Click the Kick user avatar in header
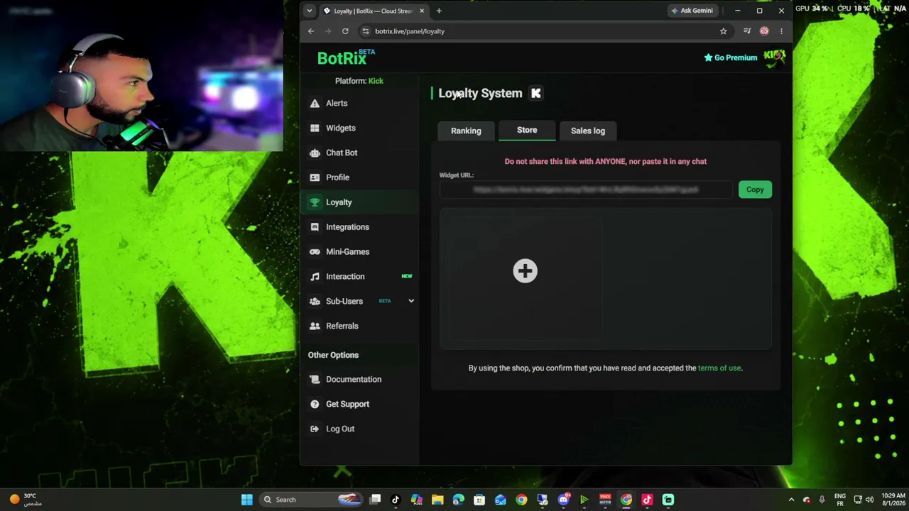 pos(774,57)
